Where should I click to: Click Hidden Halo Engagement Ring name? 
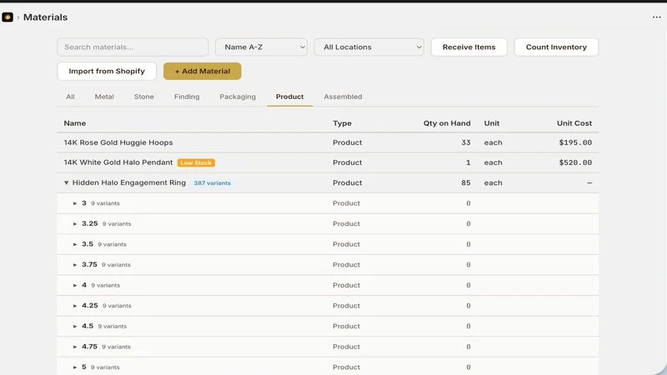(129, 182)
